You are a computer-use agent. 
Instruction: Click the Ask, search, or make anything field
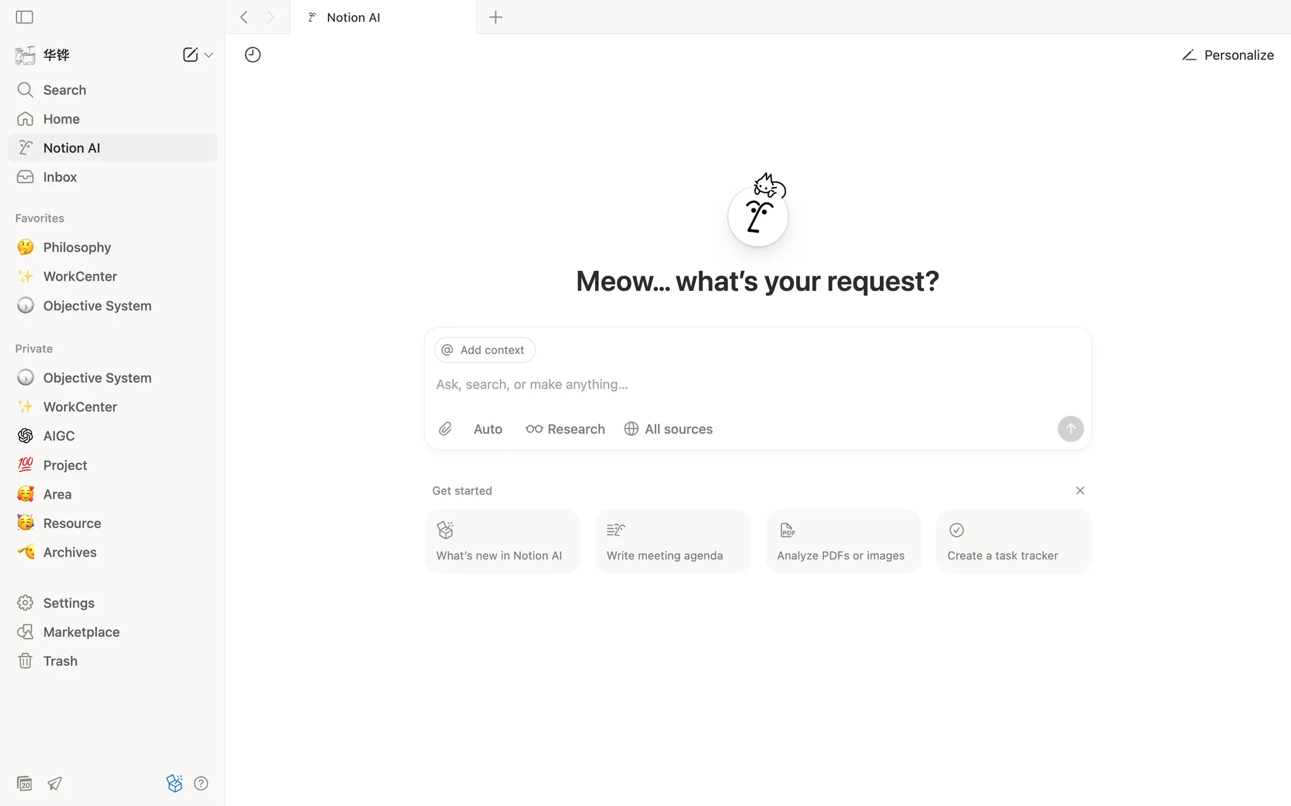pyautogui.click(x=756, y=385)
